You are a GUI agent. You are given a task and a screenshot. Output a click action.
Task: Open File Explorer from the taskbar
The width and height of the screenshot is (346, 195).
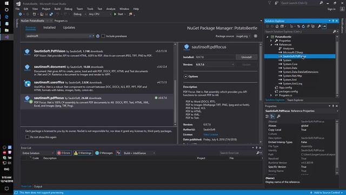(x=6, y=30)
